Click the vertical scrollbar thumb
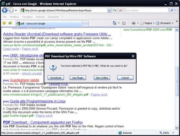180x136 pixels. (177, 81)
